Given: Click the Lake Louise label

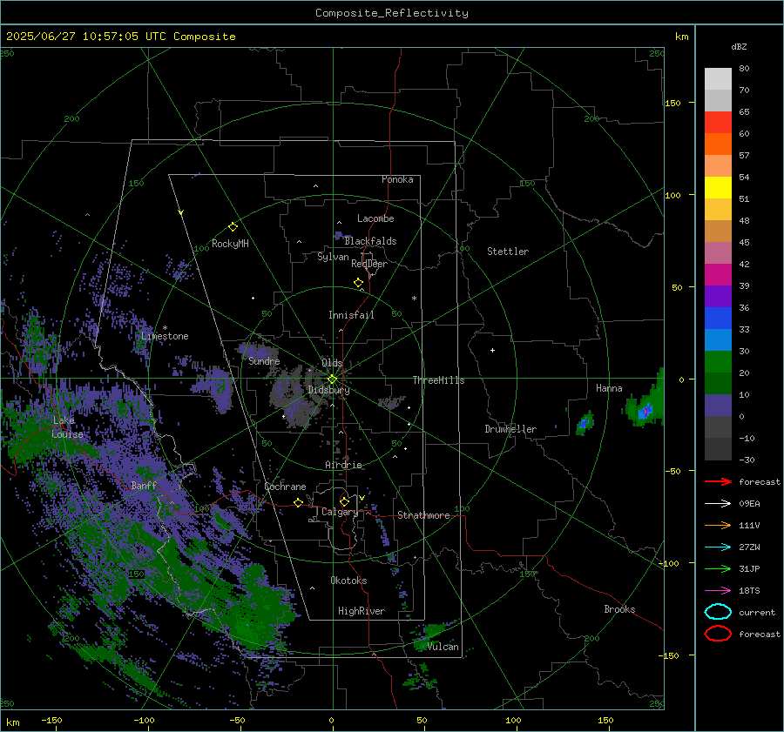Looking at the screenshot, I should tap(67, 427).
